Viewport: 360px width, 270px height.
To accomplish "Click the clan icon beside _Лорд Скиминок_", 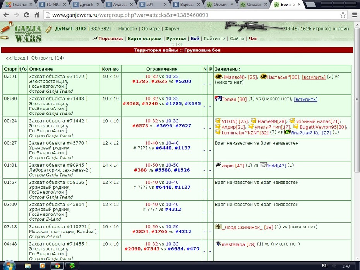I will (218, 227).
